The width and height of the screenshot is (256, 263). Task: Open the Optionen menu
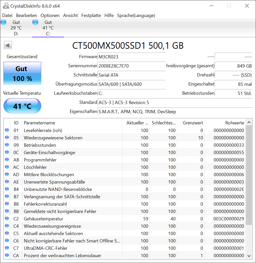(50, 15)
